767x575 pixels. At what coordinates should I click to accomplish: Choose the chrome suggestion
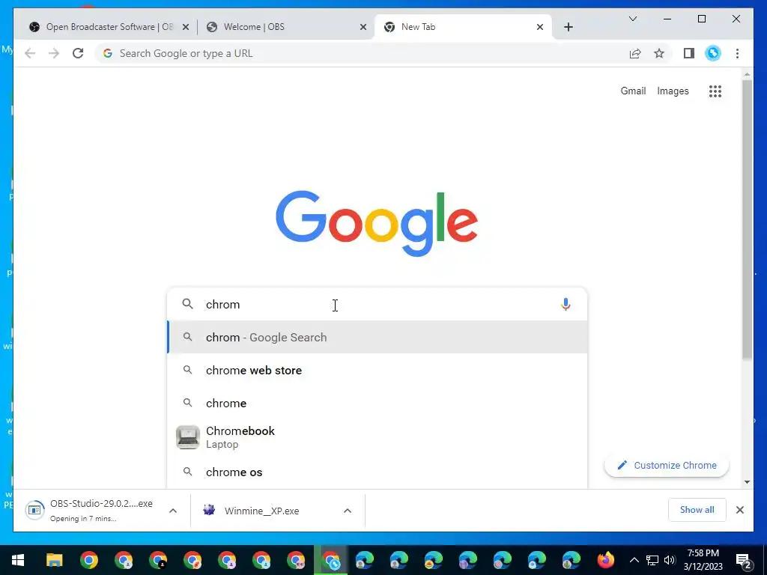point(377,403)
